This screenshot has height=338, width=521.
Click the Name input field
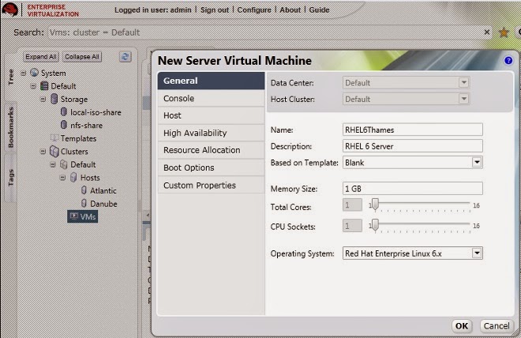coord(412,130)
